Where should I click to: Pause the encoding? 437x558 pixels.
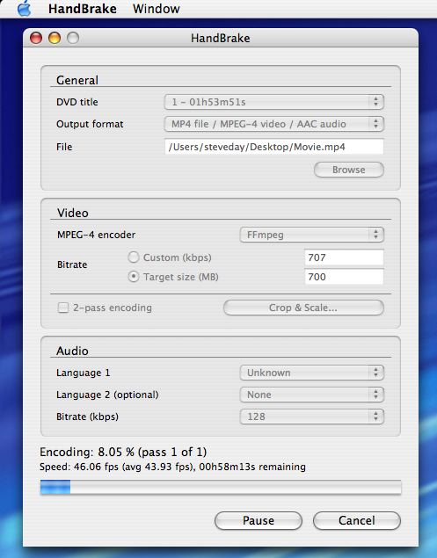[259, 520]
